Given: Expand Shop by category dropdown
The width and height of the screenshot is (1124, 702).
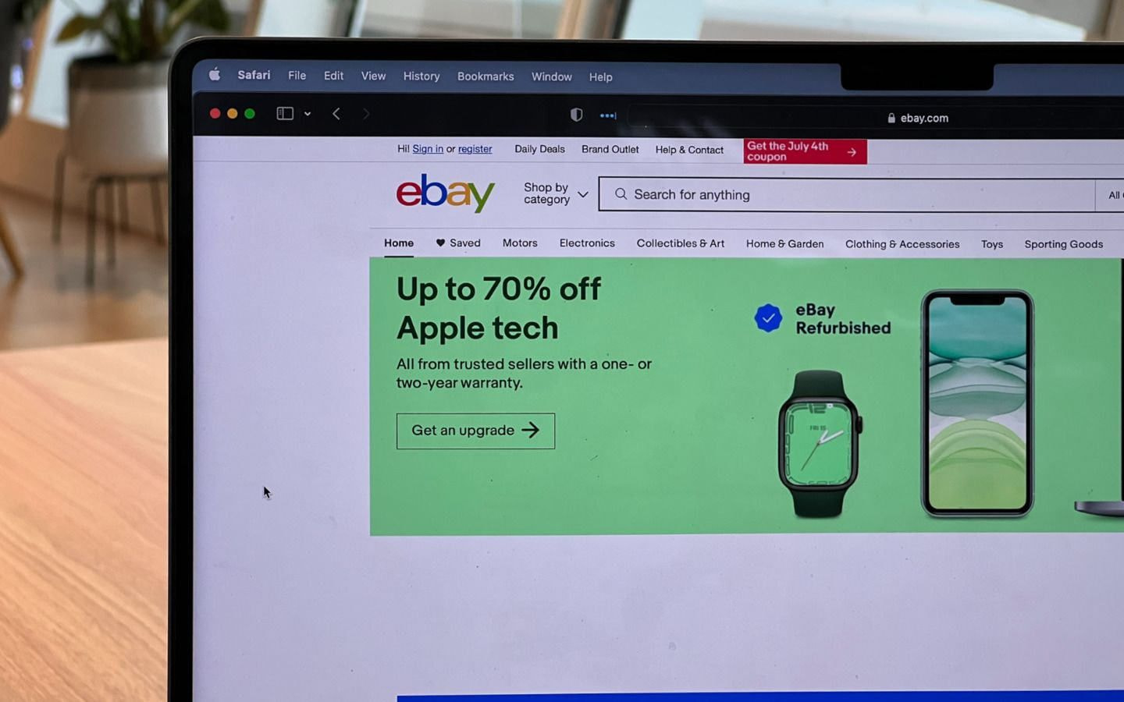Looking at the screenshot, I should 556,193.
